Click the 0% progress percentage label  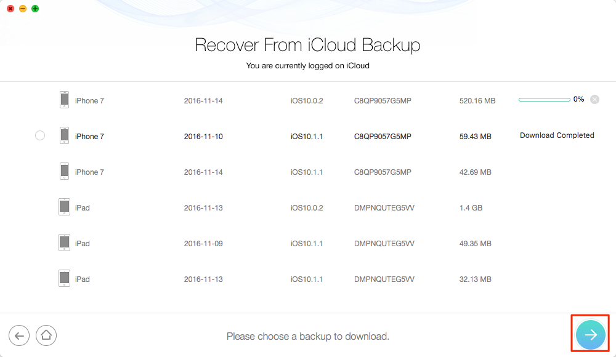coord(578,99)
